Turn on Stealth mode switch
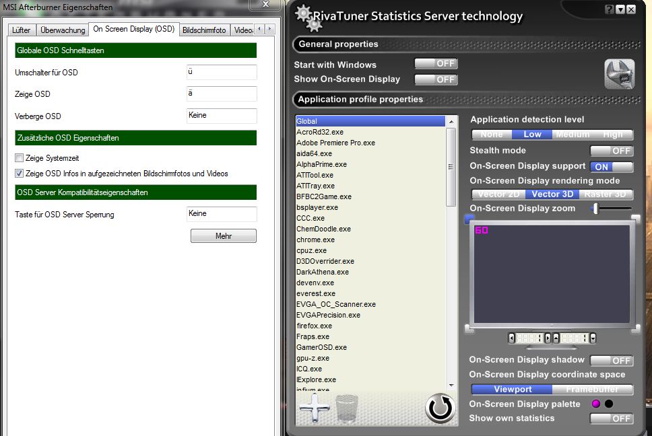The image size is (652, 436). 612,151
